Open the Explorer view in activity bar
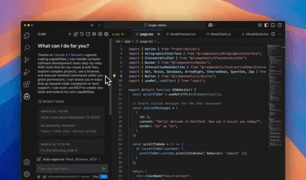 click(x=27, y=35)
